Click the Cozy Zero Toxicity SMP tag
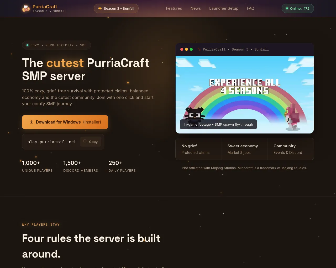 56,45
